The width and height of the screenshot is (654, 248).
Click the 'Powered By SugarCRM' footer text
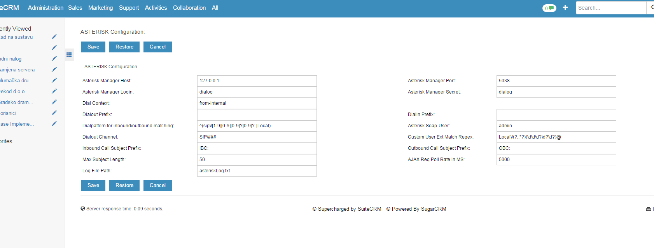416,209
